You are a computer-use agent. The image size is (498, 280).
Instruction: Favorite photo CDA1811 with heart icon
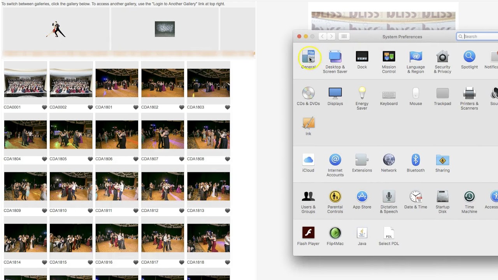pos(136,211)
